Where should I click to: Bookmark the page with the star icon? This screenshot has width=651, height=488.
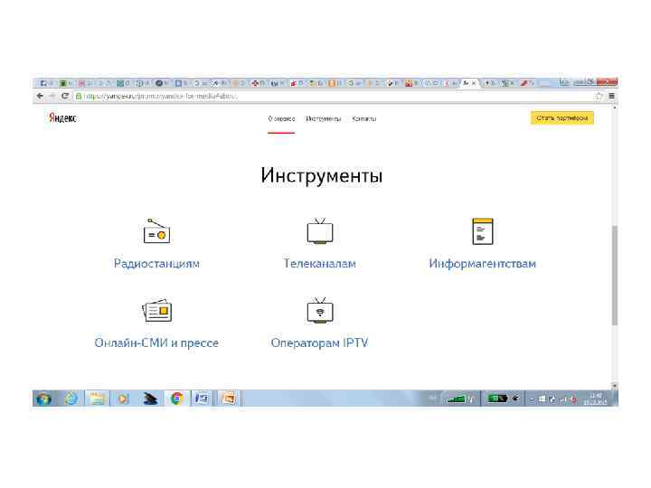(x=599, y=96)
